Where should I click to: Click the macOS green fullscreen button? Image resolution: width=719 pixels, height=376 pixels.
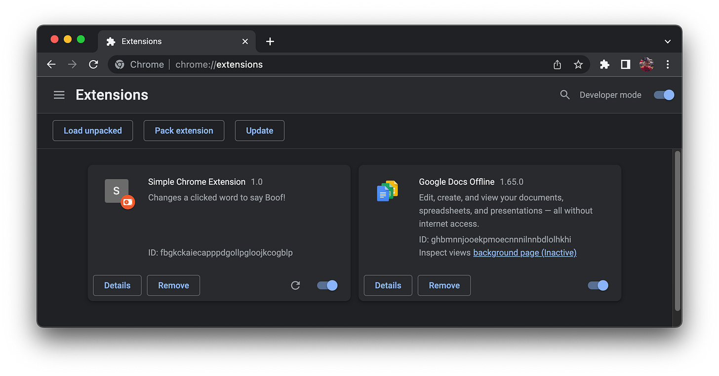(81, 39)
